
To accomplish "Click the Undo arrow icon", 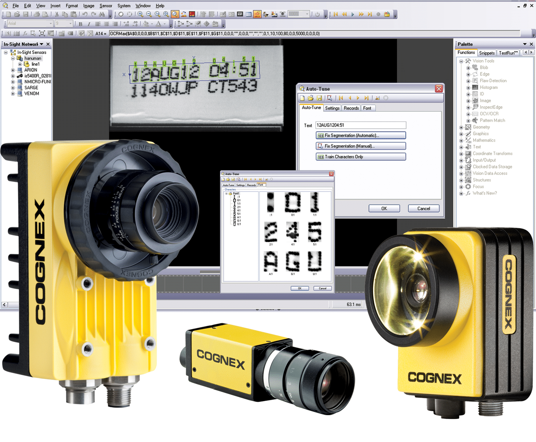I will 85,14.
